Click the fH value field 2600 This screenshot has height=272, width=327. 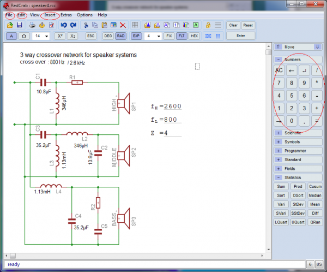[x=173, y=106]
